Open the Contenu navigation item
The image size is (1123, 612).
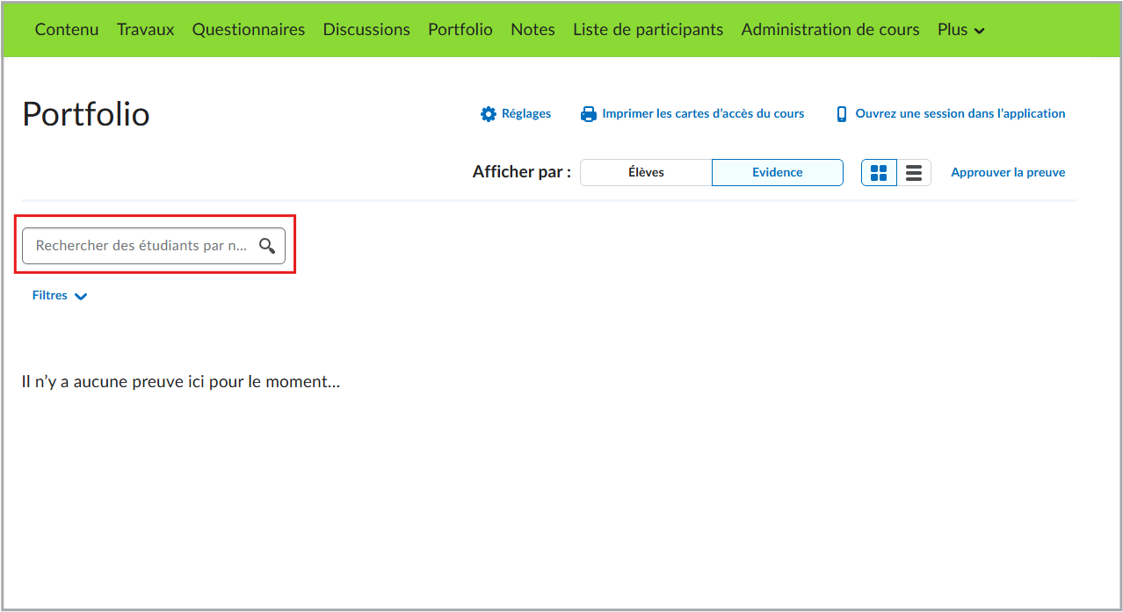coord(67,30)
